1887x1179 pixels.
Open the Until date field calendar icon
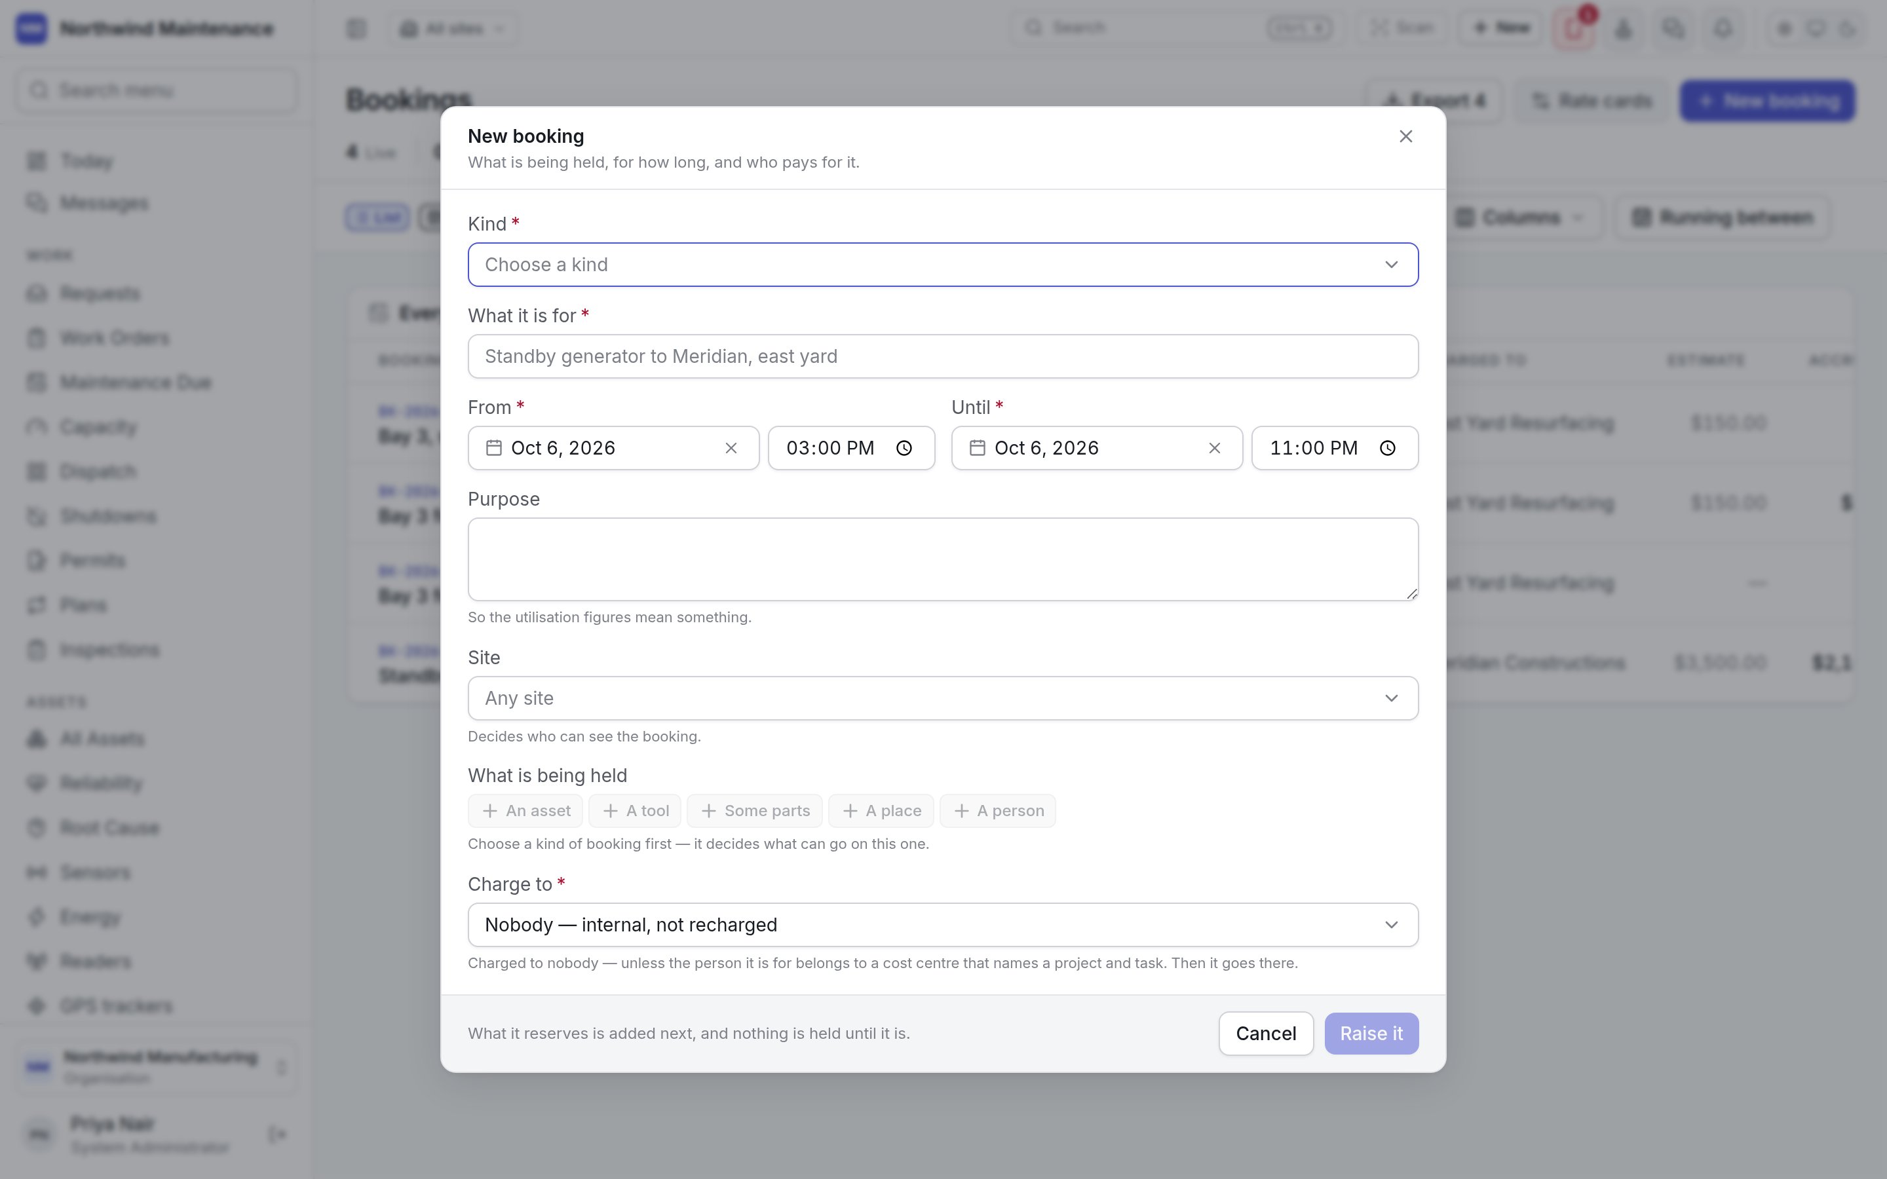(977, 447)
